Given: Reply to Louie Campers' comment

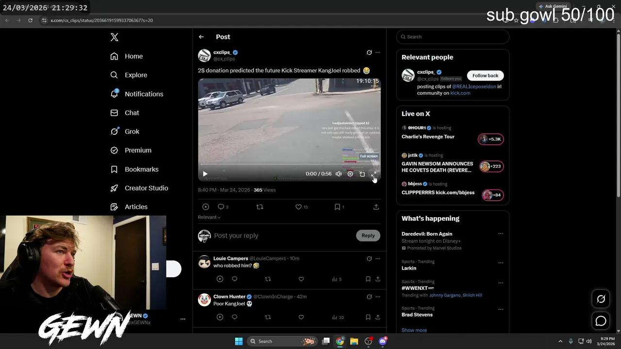Looking at the screenshot, I should click(234, 279).
